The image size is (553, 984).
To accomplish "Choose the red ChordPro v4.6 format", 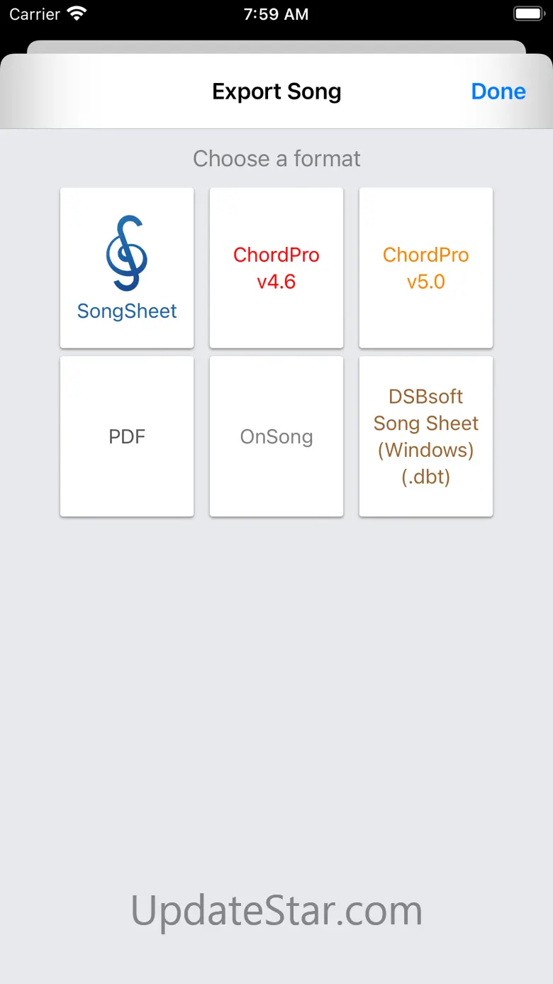I will [x=276, y=267].
